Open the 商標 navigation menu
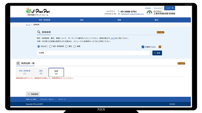The height and width of the screenshot is (113, 202). (119, 20)
